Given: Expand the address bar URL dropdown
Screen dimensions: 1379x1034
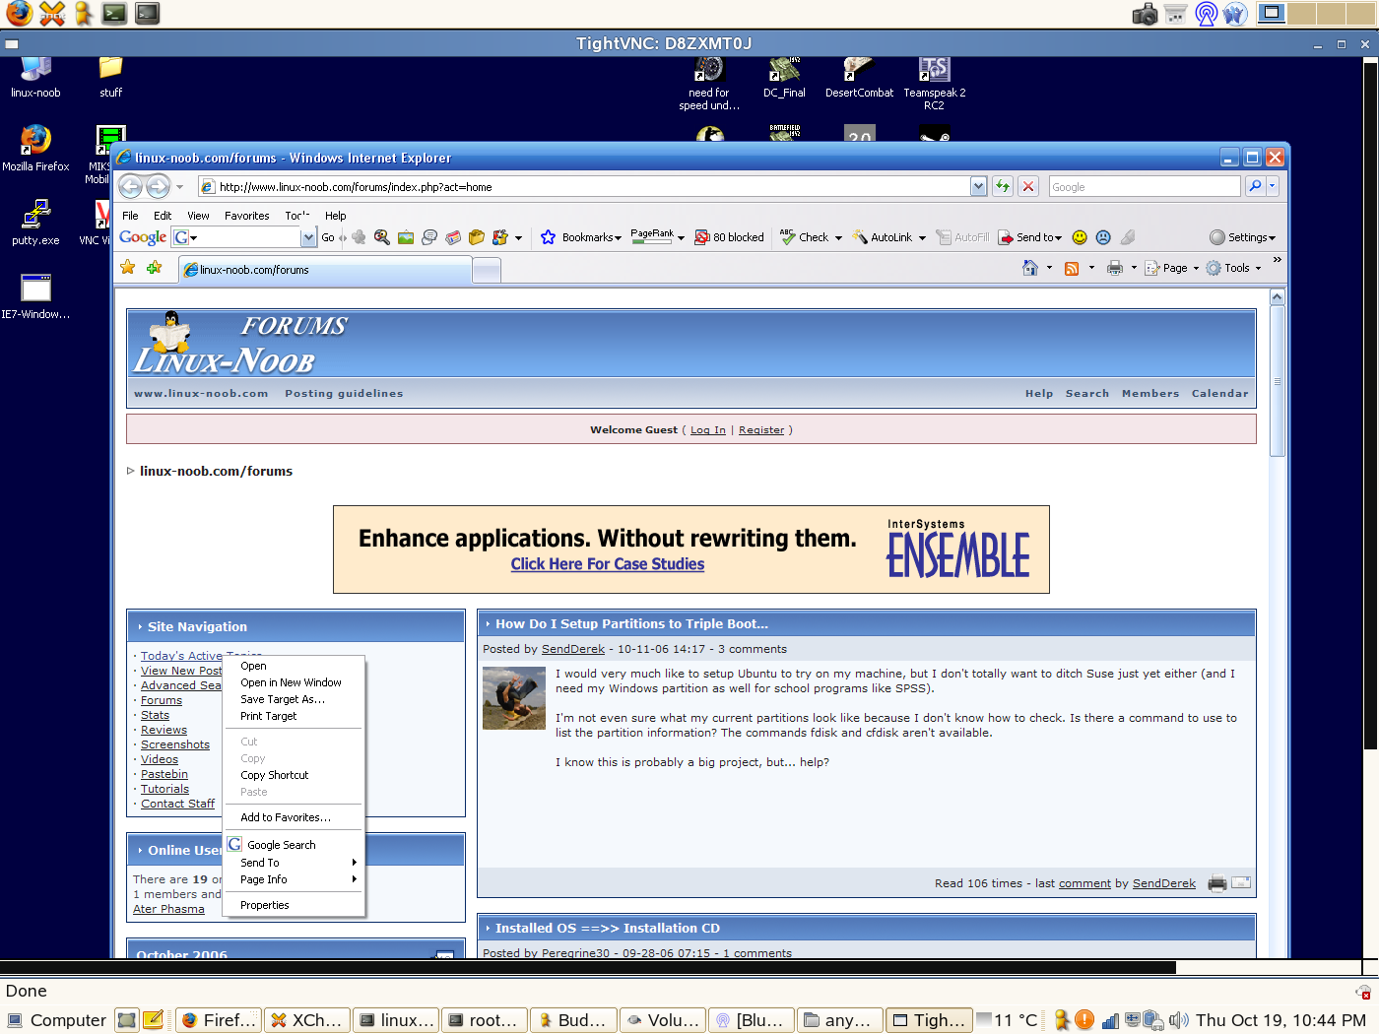Looking at the screenshot, I should coord(978,186).
